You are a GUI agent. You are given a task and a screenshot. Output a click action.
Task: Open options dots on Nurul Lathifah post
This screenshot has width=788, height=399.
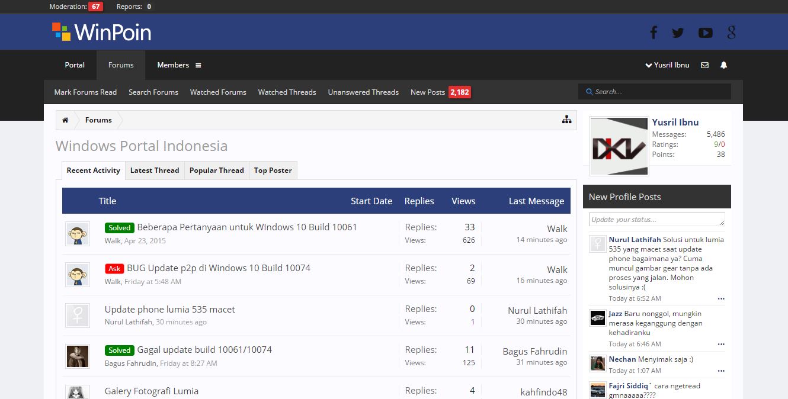(x=721, y=298)
